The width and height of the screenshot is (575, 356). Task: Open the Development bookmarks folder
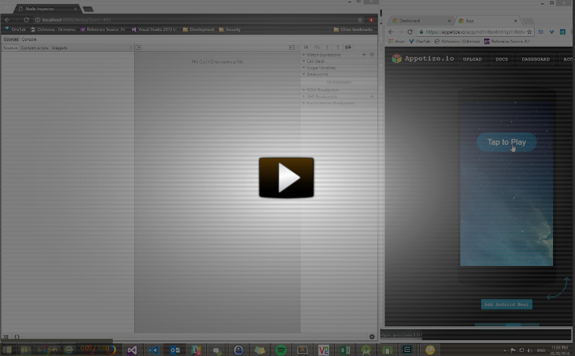tap(198, 29)
